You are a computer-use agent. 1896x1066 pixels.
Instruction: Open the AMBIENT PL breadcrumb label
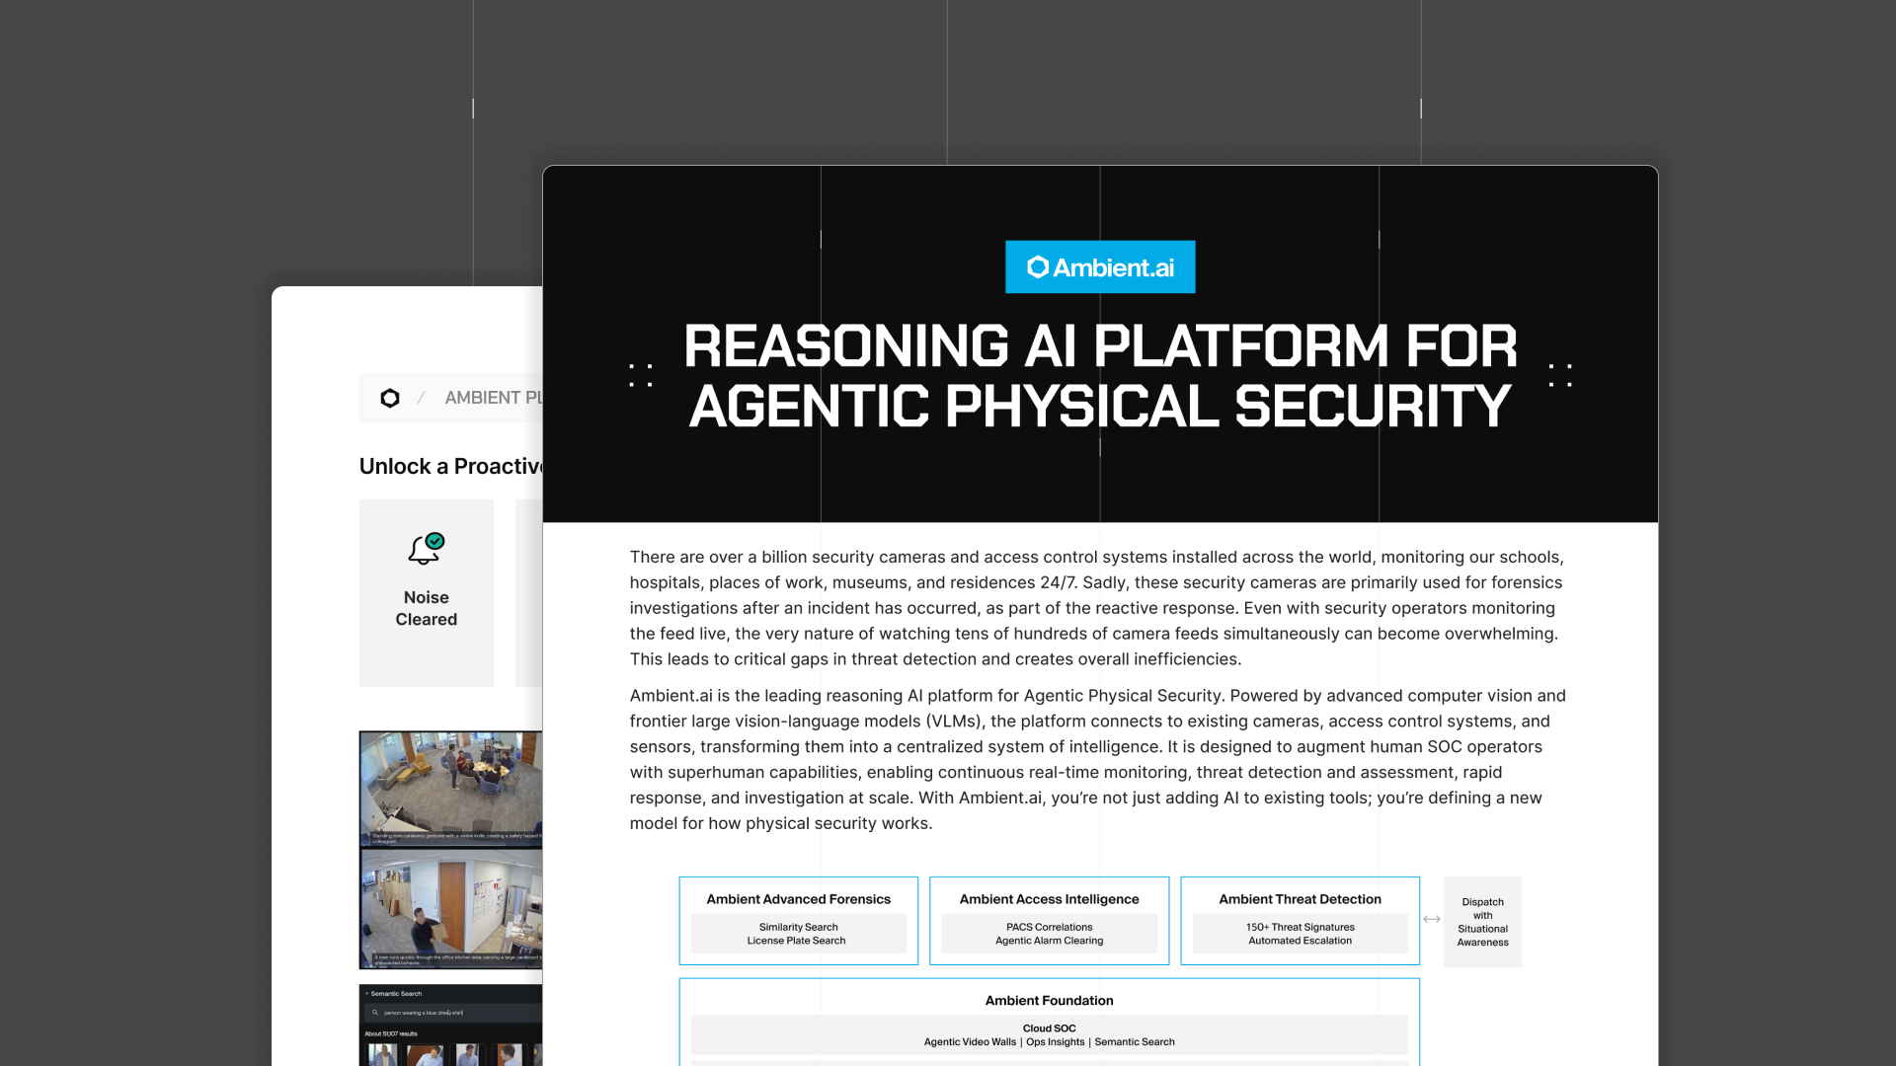[493, 398]
